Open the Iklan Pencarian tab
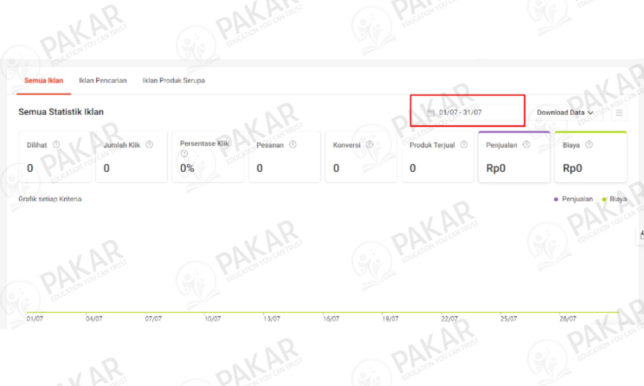Viewport: 644px width, 386px height. [103, 81]
